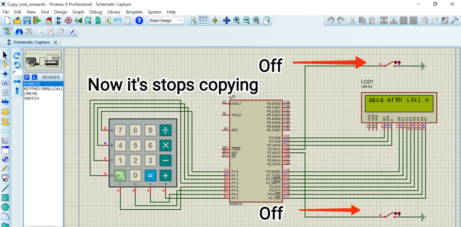461x227 pixels.
Task: Open project with the folder icon
Action: 17,21
